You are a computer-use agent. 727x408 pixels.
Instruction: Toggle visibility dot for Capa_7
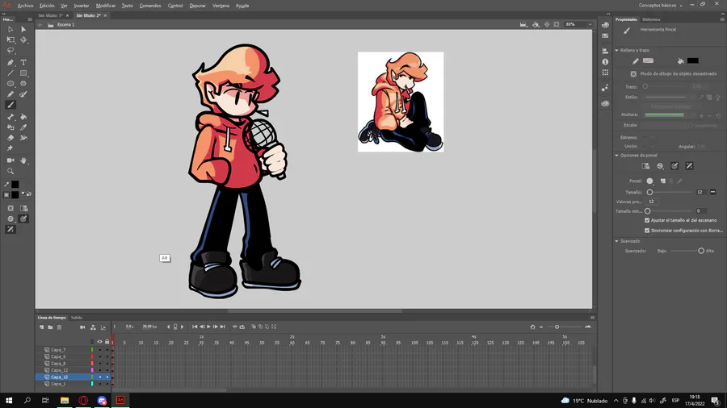[x=99, y=350]
